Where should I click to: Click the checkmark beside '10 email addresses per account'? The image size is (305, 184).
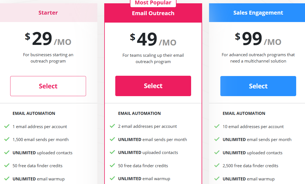point(217,126)
